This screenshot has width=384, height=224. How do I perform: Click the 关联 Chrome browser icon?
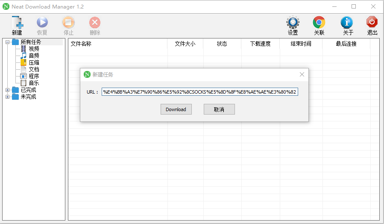tap(319, 23)
